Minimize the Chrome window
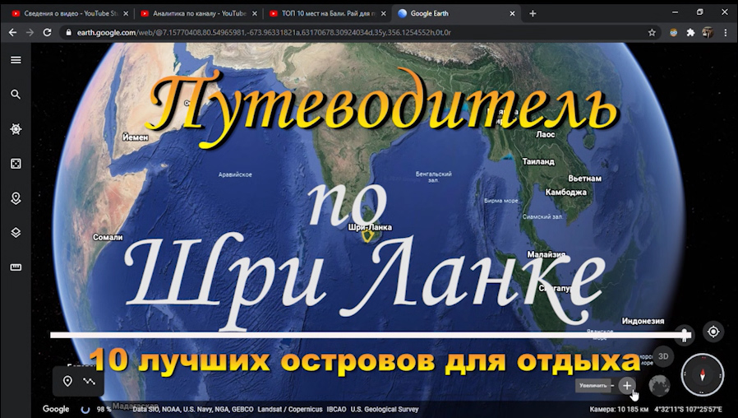Image resolution: width=738 pixels, height=418 pixels. tap(676, 12)
